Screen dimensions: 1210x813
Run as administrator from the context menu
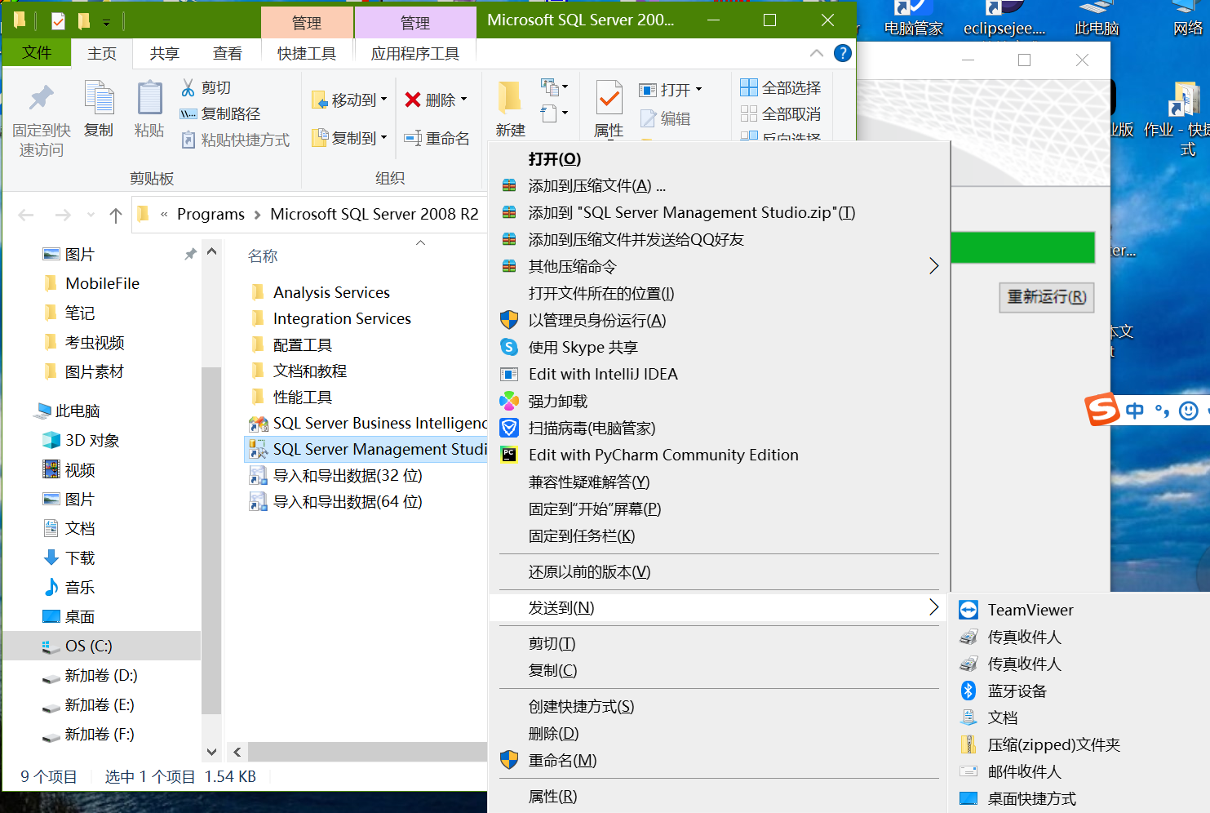click(x=597, y=320)
